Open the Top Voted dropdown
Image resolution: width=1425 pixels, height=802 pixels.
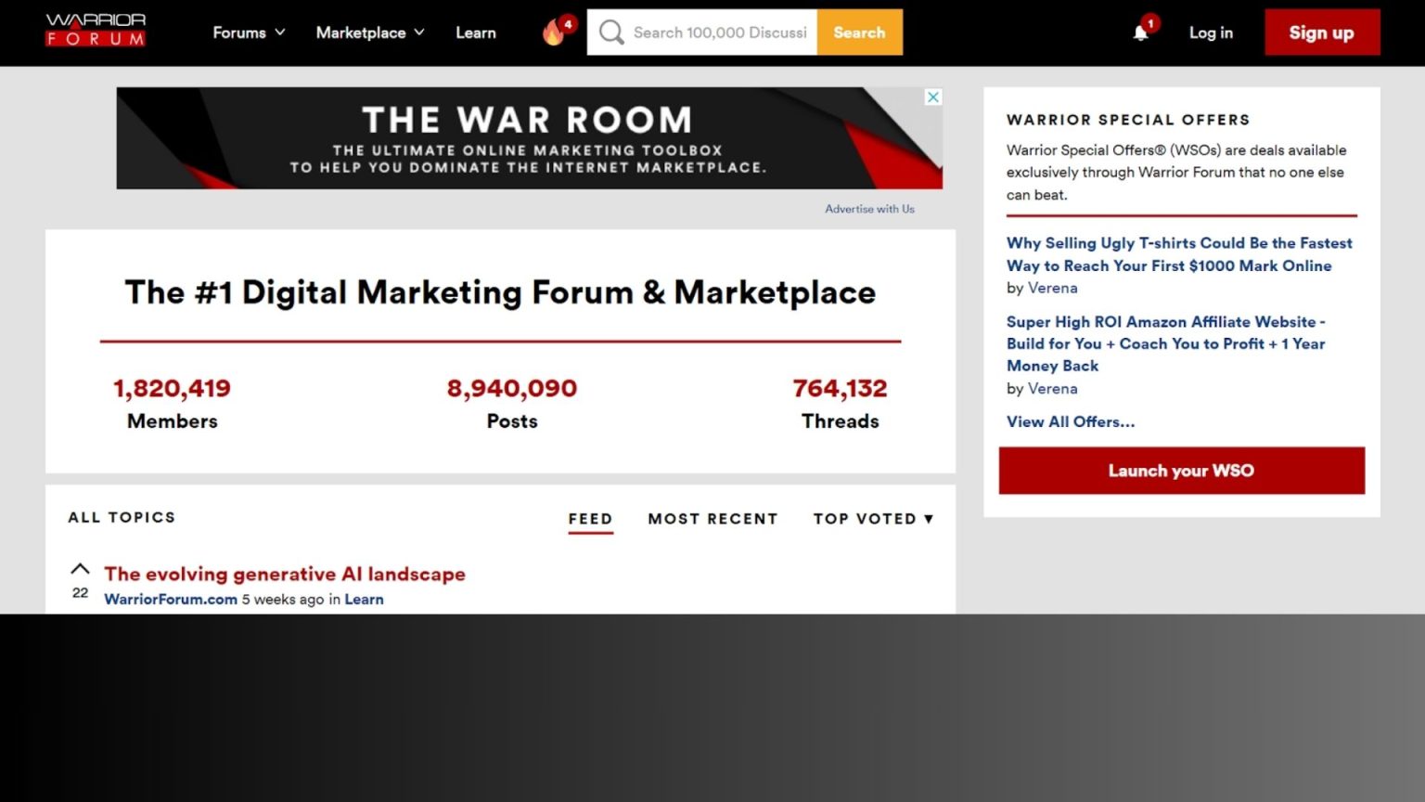coord(872,519)
